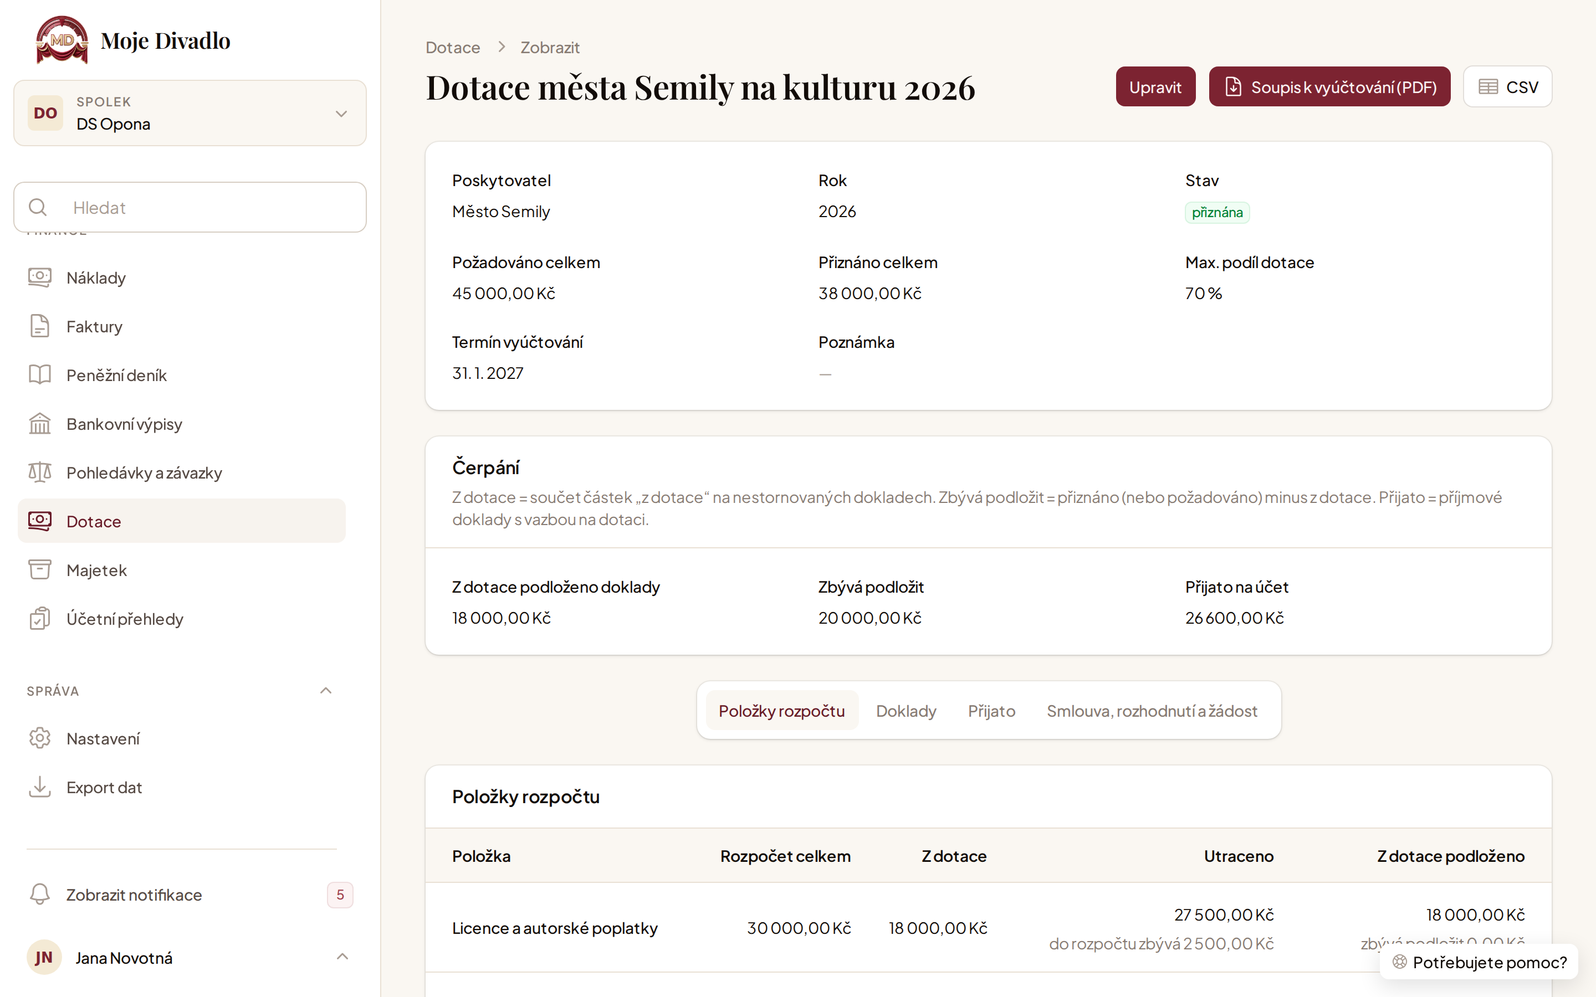Open the notifications badge showing 5
Viewport: 1596px width, 997px height.
(340, 895)
